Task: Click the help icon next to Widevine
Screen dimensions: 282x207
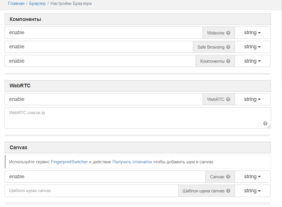Action: pyautogui.click(x=228, y=33)
